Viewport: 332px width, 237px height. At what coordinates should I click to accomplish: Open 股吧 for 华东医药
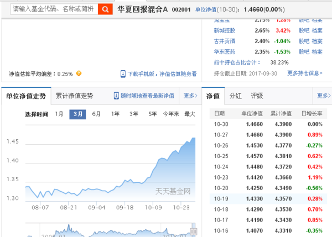[x=304, y=52]
